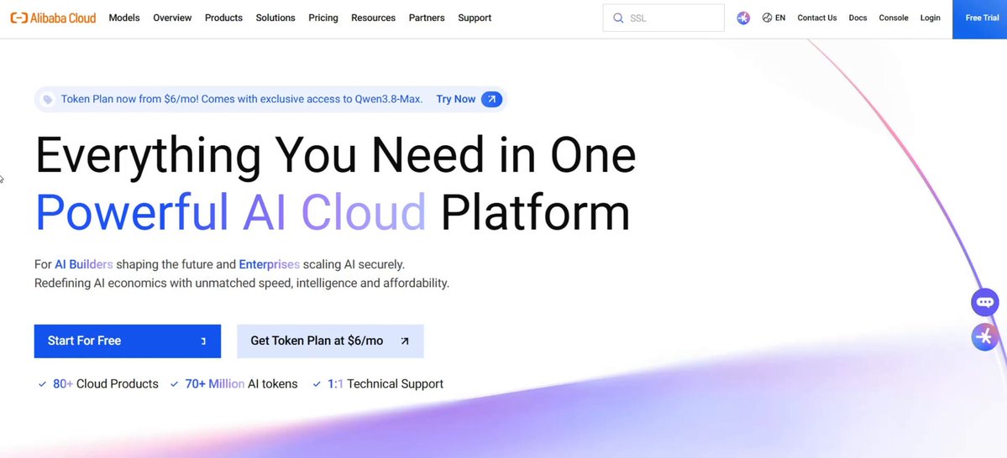Click the Alibaba Cloud logo
Screen dimensions: 1007x458
pos(53,18)
